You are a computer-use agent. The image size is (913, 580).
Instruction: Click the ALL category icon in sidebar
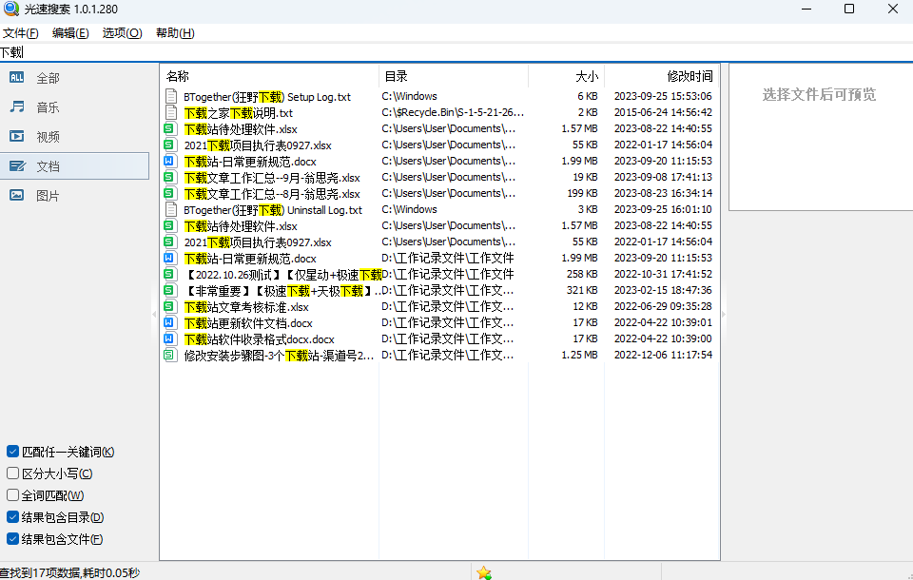click(x=17, y=78)
